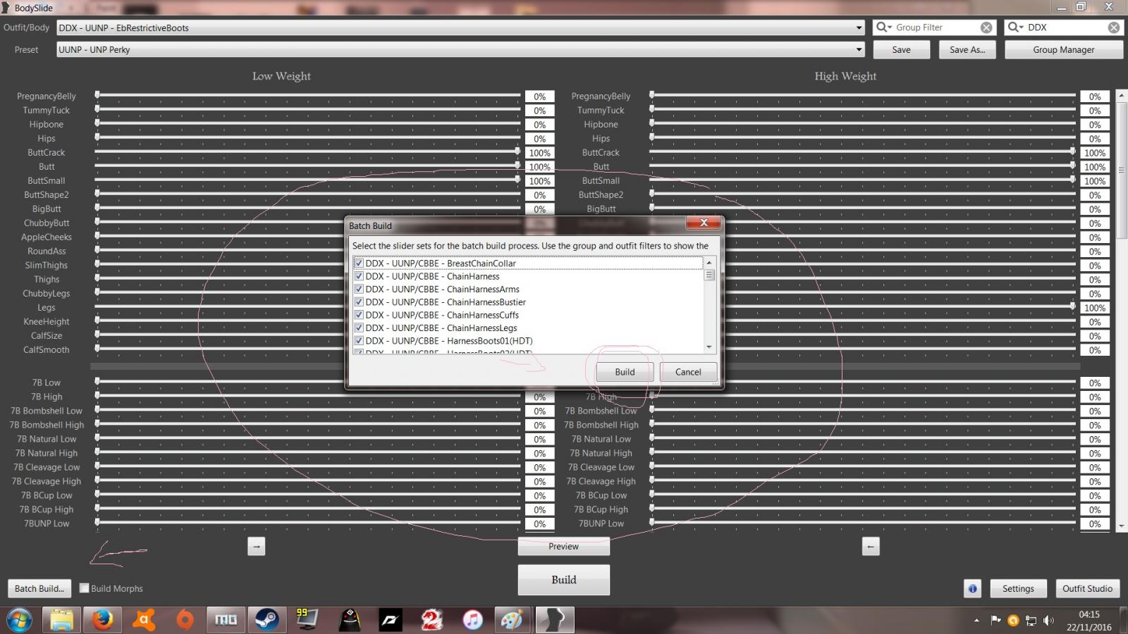
Task: Enable the Build Morphs checkbox
Action: point(84,588)
